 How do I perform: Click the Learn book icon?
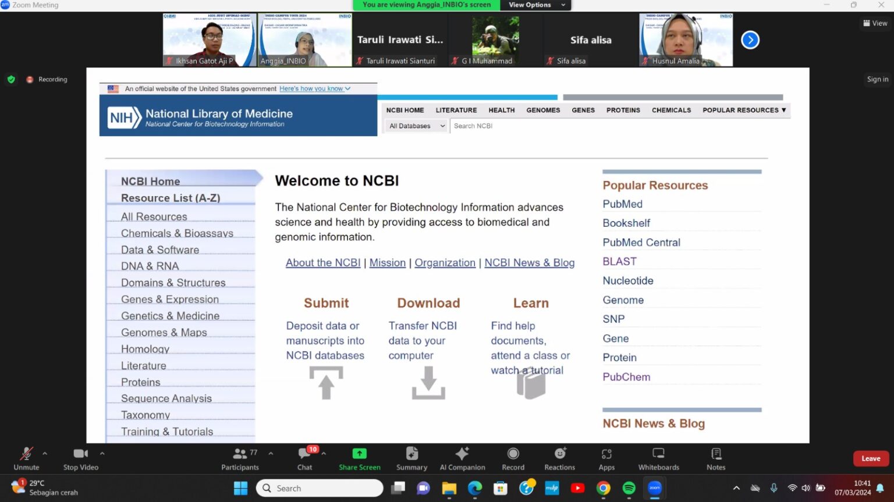tap(531, 384)
